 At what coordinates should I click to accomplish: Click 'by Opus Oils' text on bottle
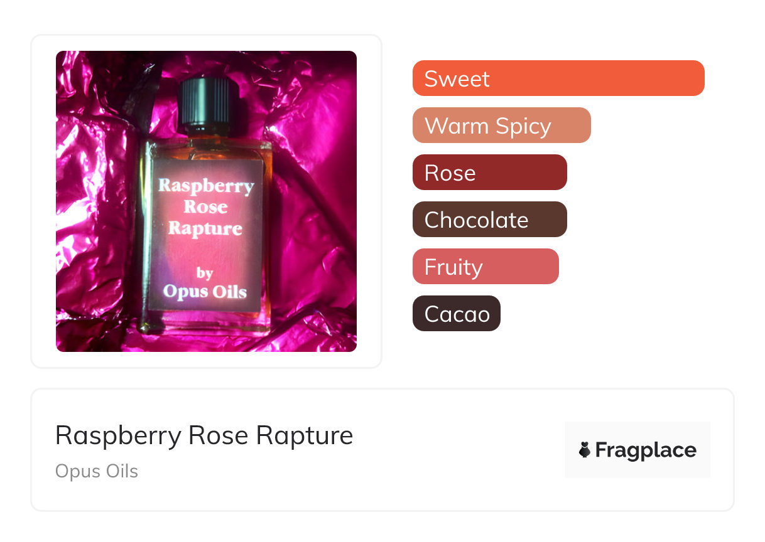(205, 284)
